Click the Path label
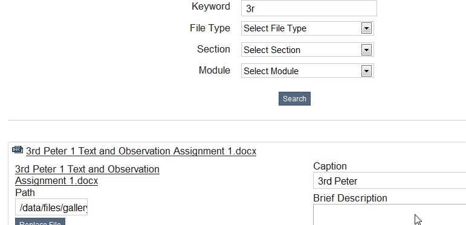Image resolution: width=466 pixels, height=225 pixels. point(25,192)
